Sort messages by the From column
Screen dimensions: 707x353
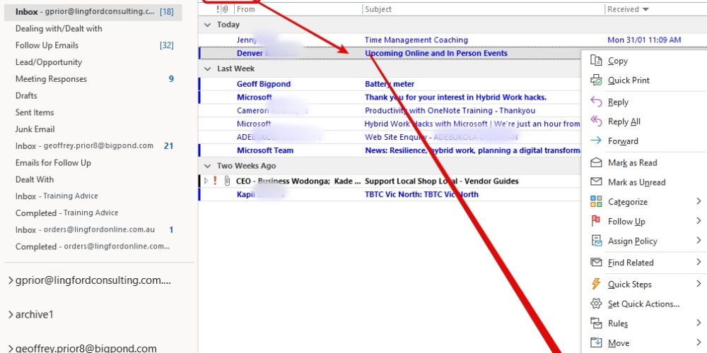pyautogui.click(x=246, y=9)
